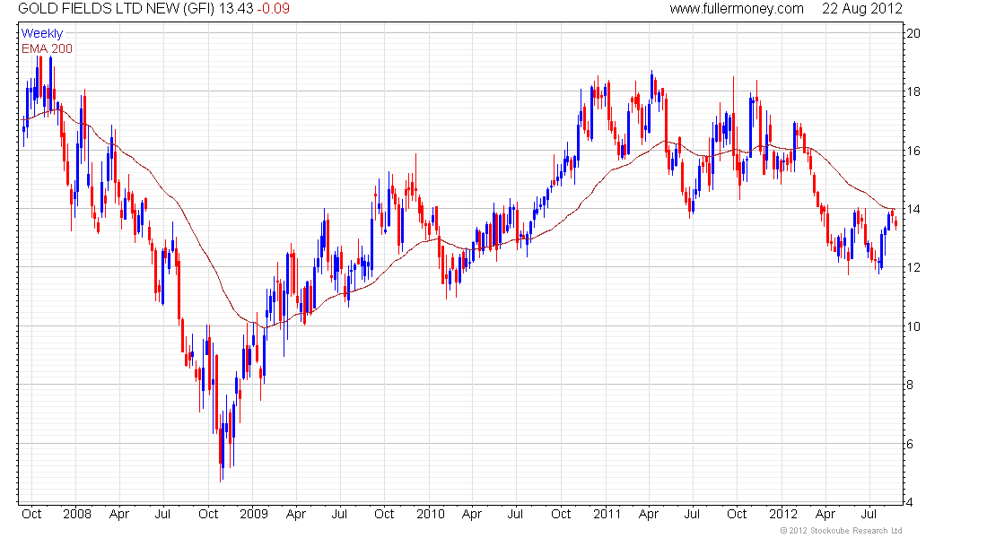Image resolution: width=987 pixels, height=538 pixels.
Task: Click the 22 Aug 2012 date label
Action: coord(861,9)
